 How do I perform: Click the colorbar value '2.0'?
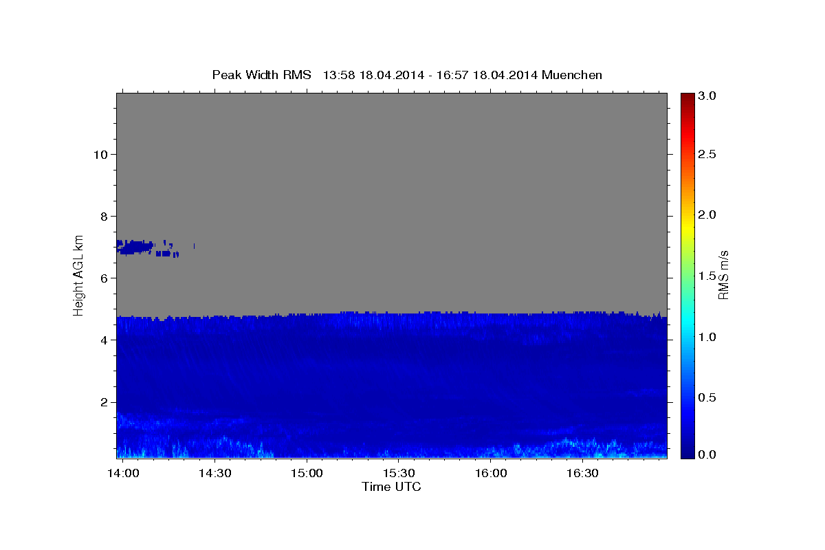tap(707, 214)
